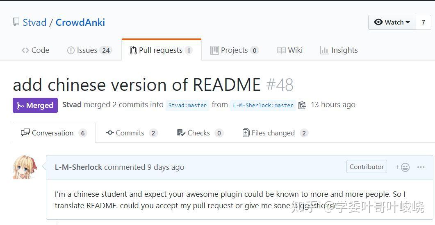Click the Stvad:master base branch

click(x=187, y=105)
